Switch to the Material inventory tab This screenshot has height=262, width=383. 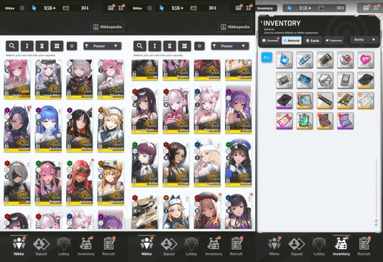292,40
